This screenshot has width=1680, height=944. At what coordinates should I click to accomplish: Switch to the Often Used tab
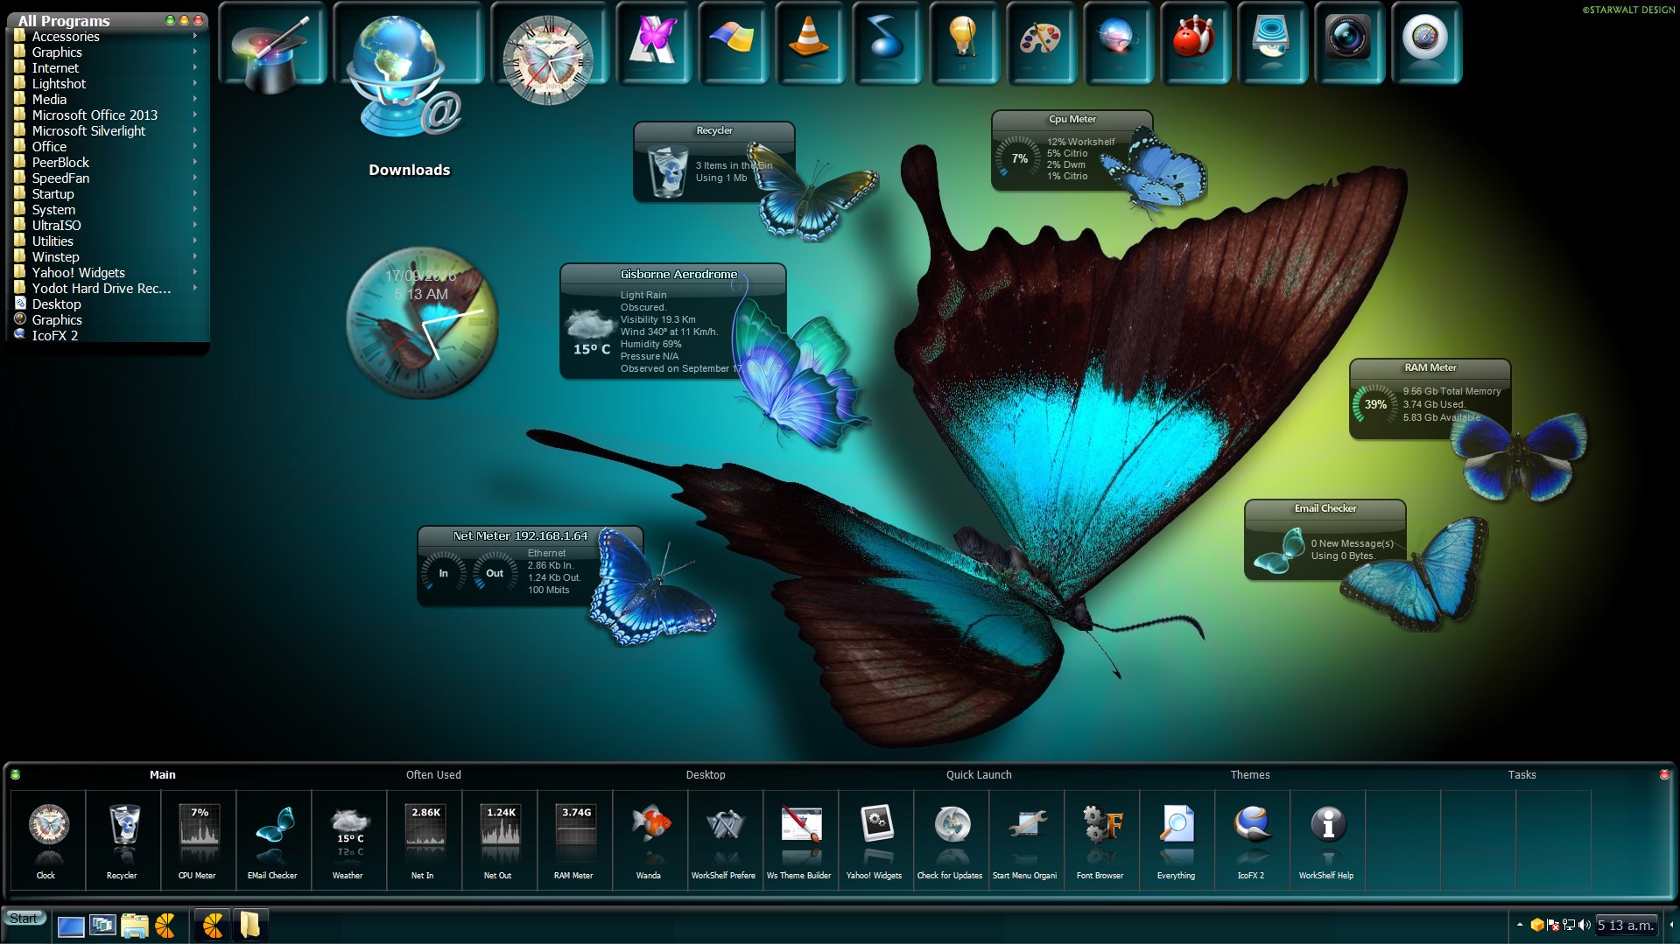tap(433, 775)
